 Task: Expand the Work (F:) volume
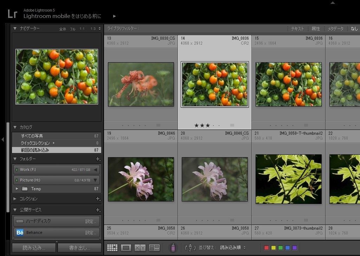[95, 170]
